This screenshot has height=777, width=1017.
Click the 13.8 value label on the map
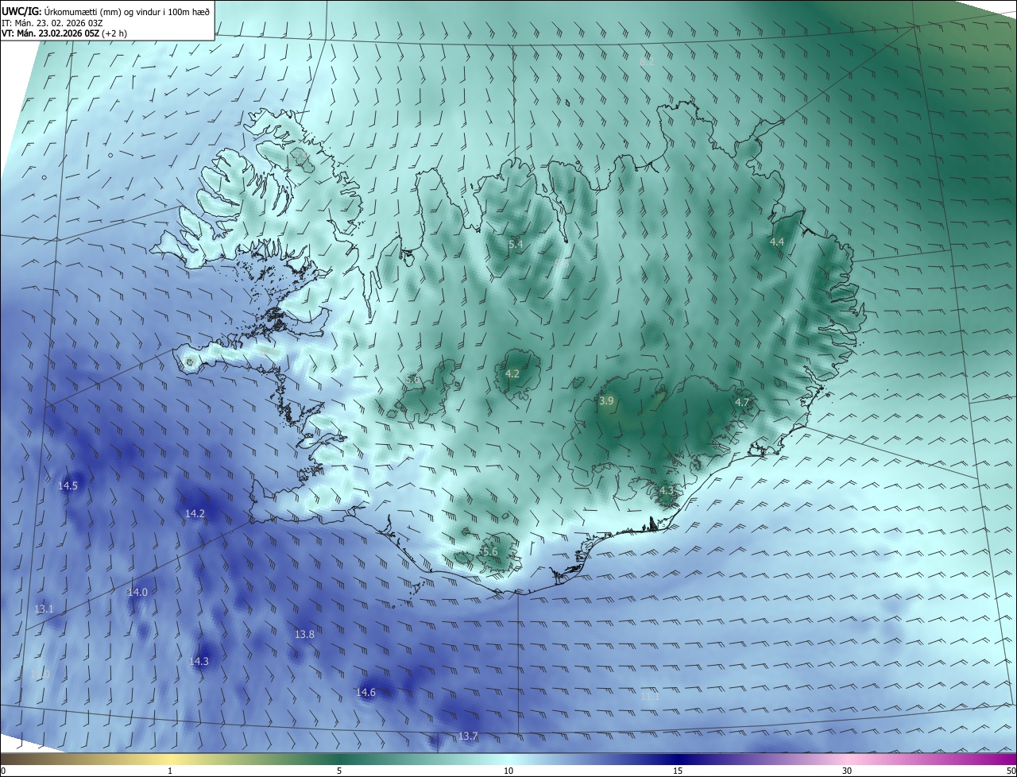(304, 635)
